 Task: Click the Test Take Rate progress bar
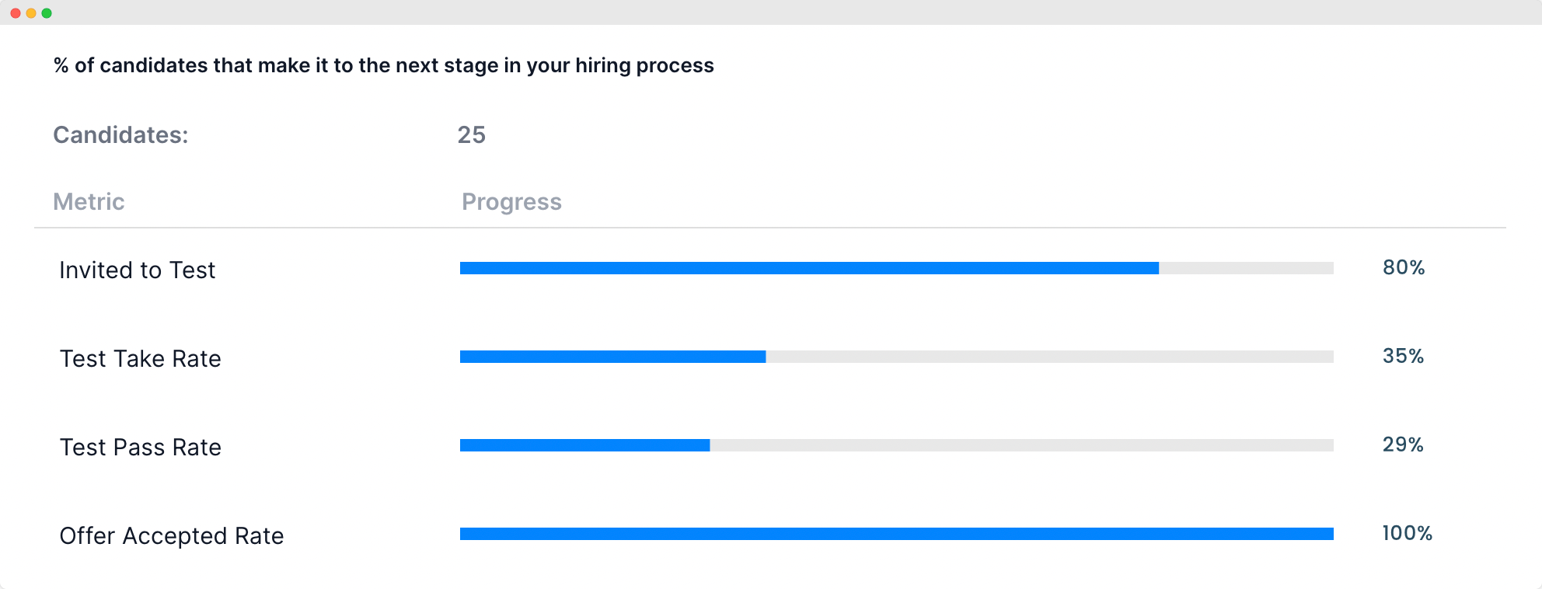897,357
